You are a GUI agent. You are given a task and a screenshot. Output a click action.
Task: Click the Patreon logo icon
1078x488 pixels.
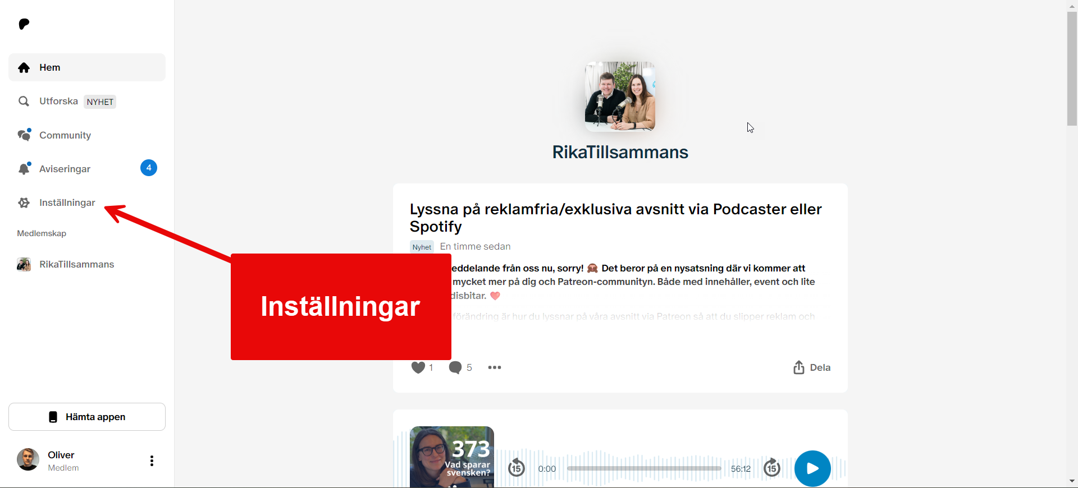pyautogui.click(x=24, y=24)
